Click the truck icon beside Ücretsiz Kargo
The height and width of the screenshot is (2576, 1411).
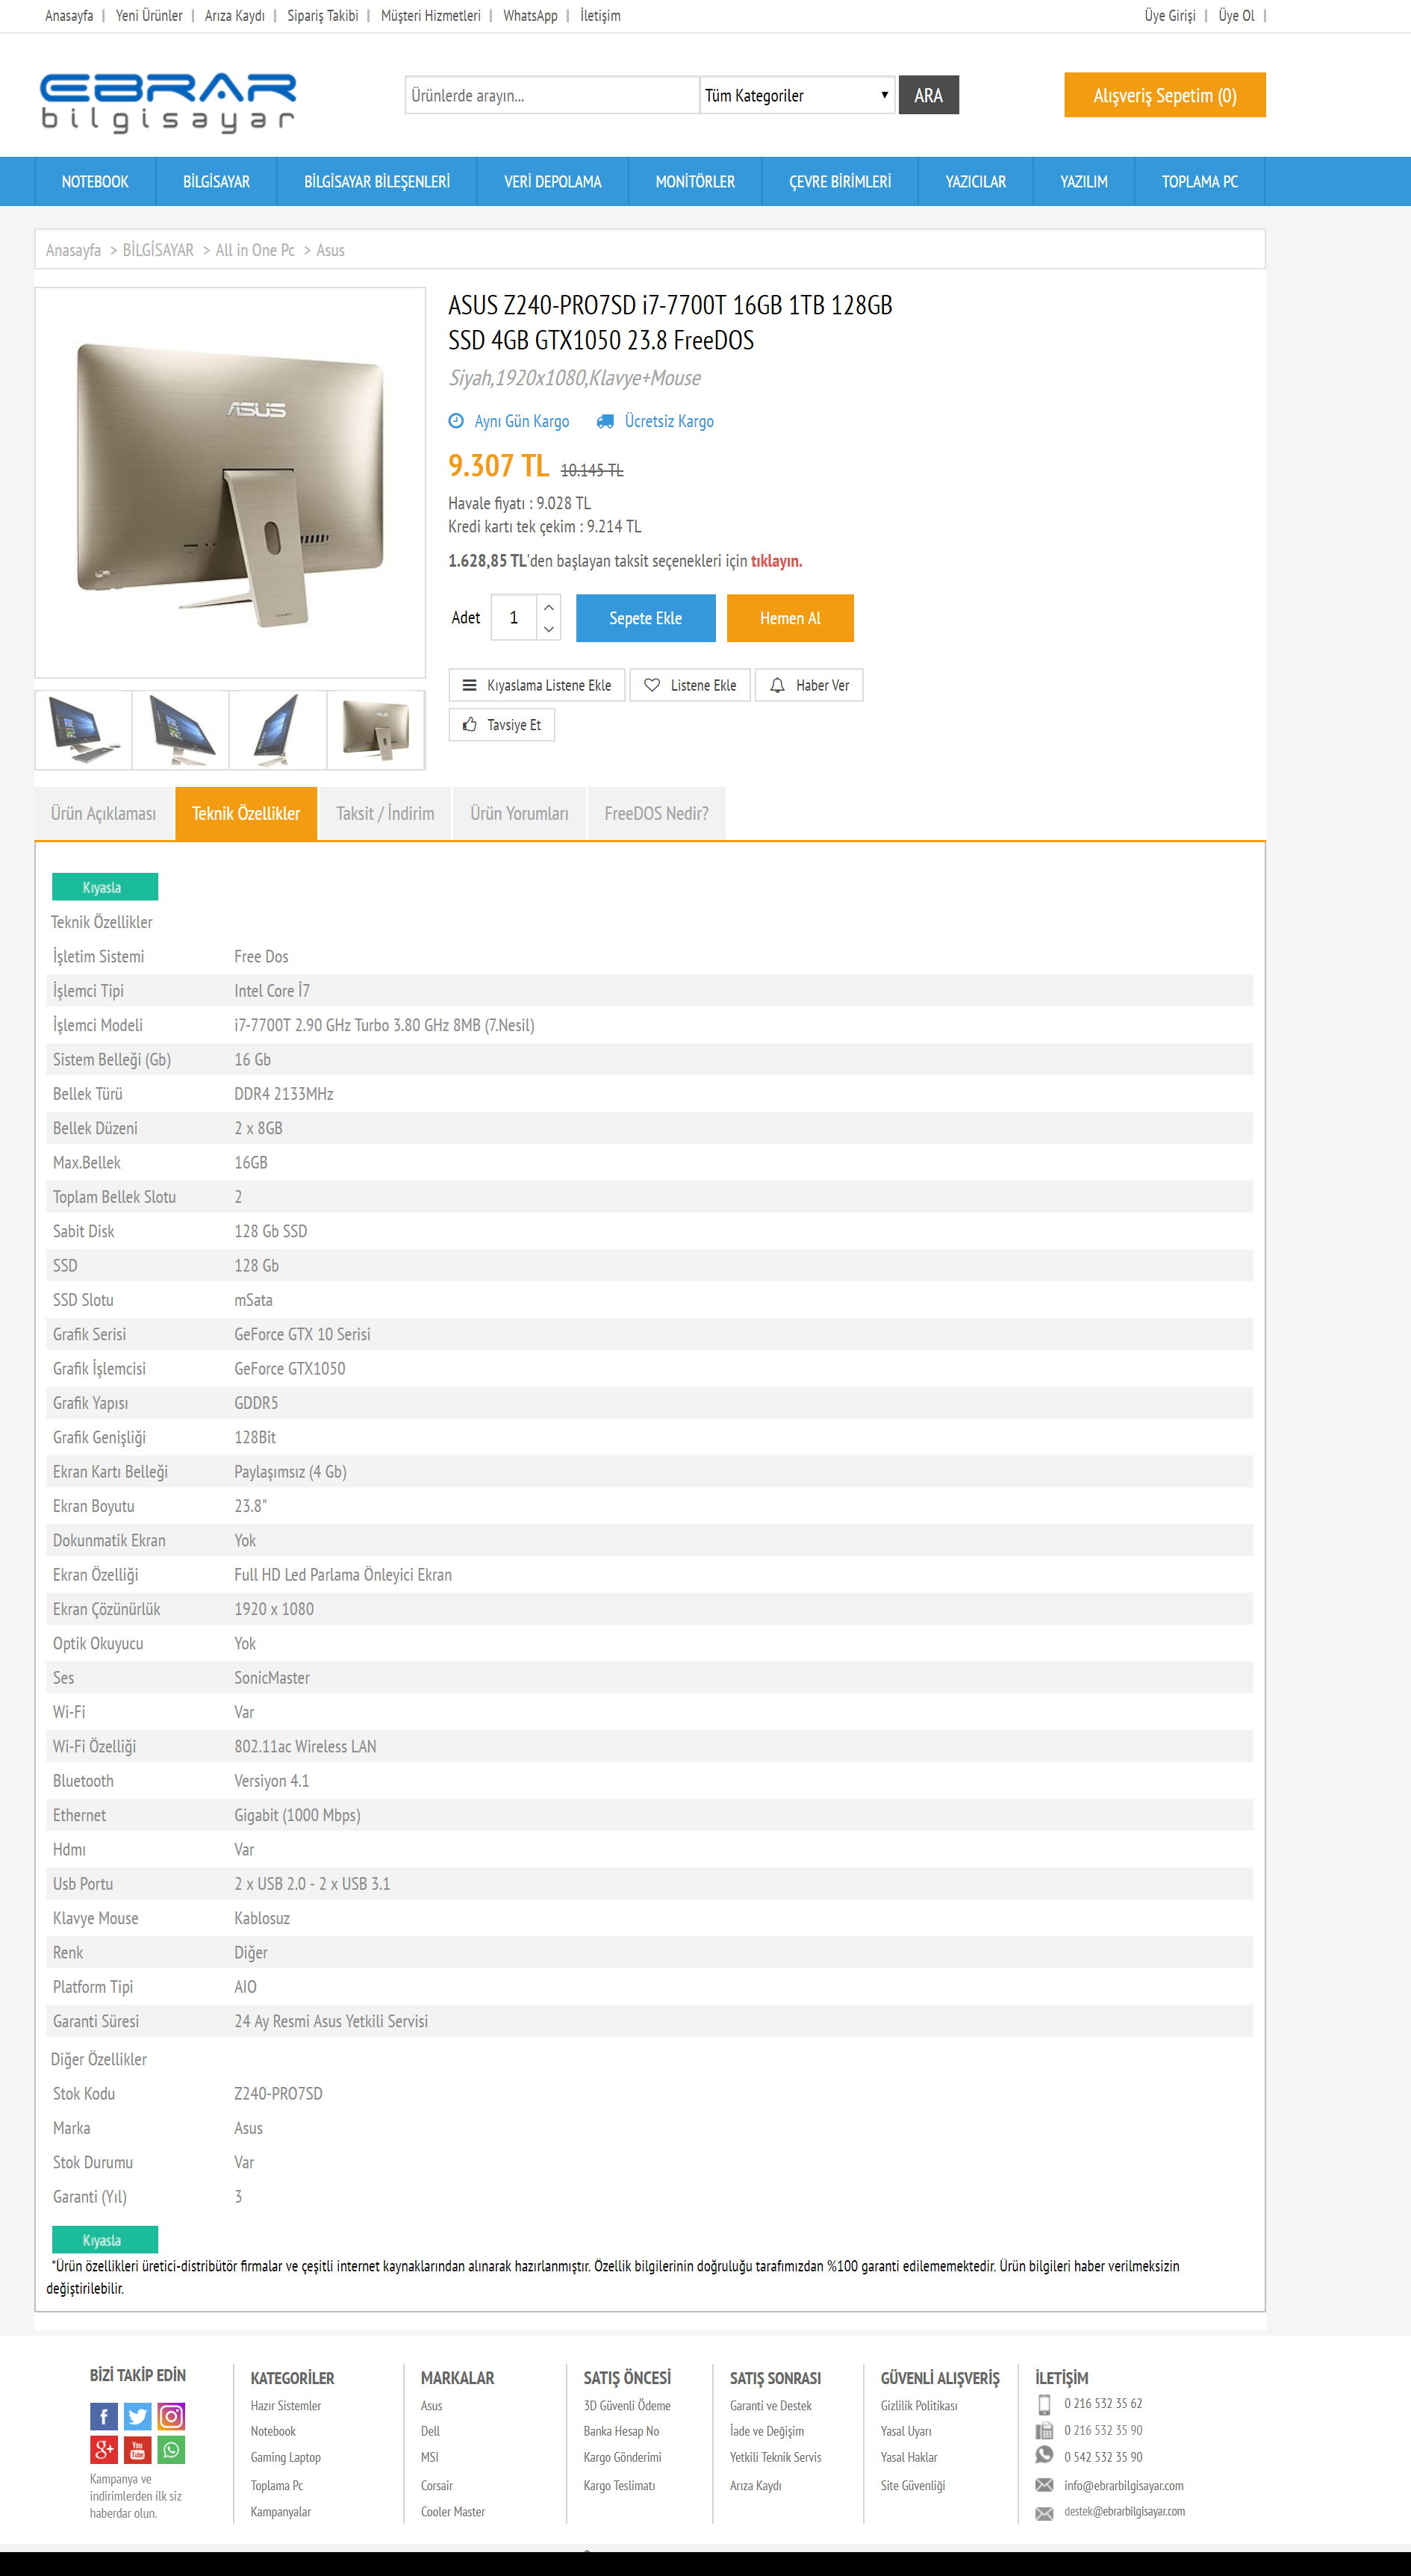point(605,421)
